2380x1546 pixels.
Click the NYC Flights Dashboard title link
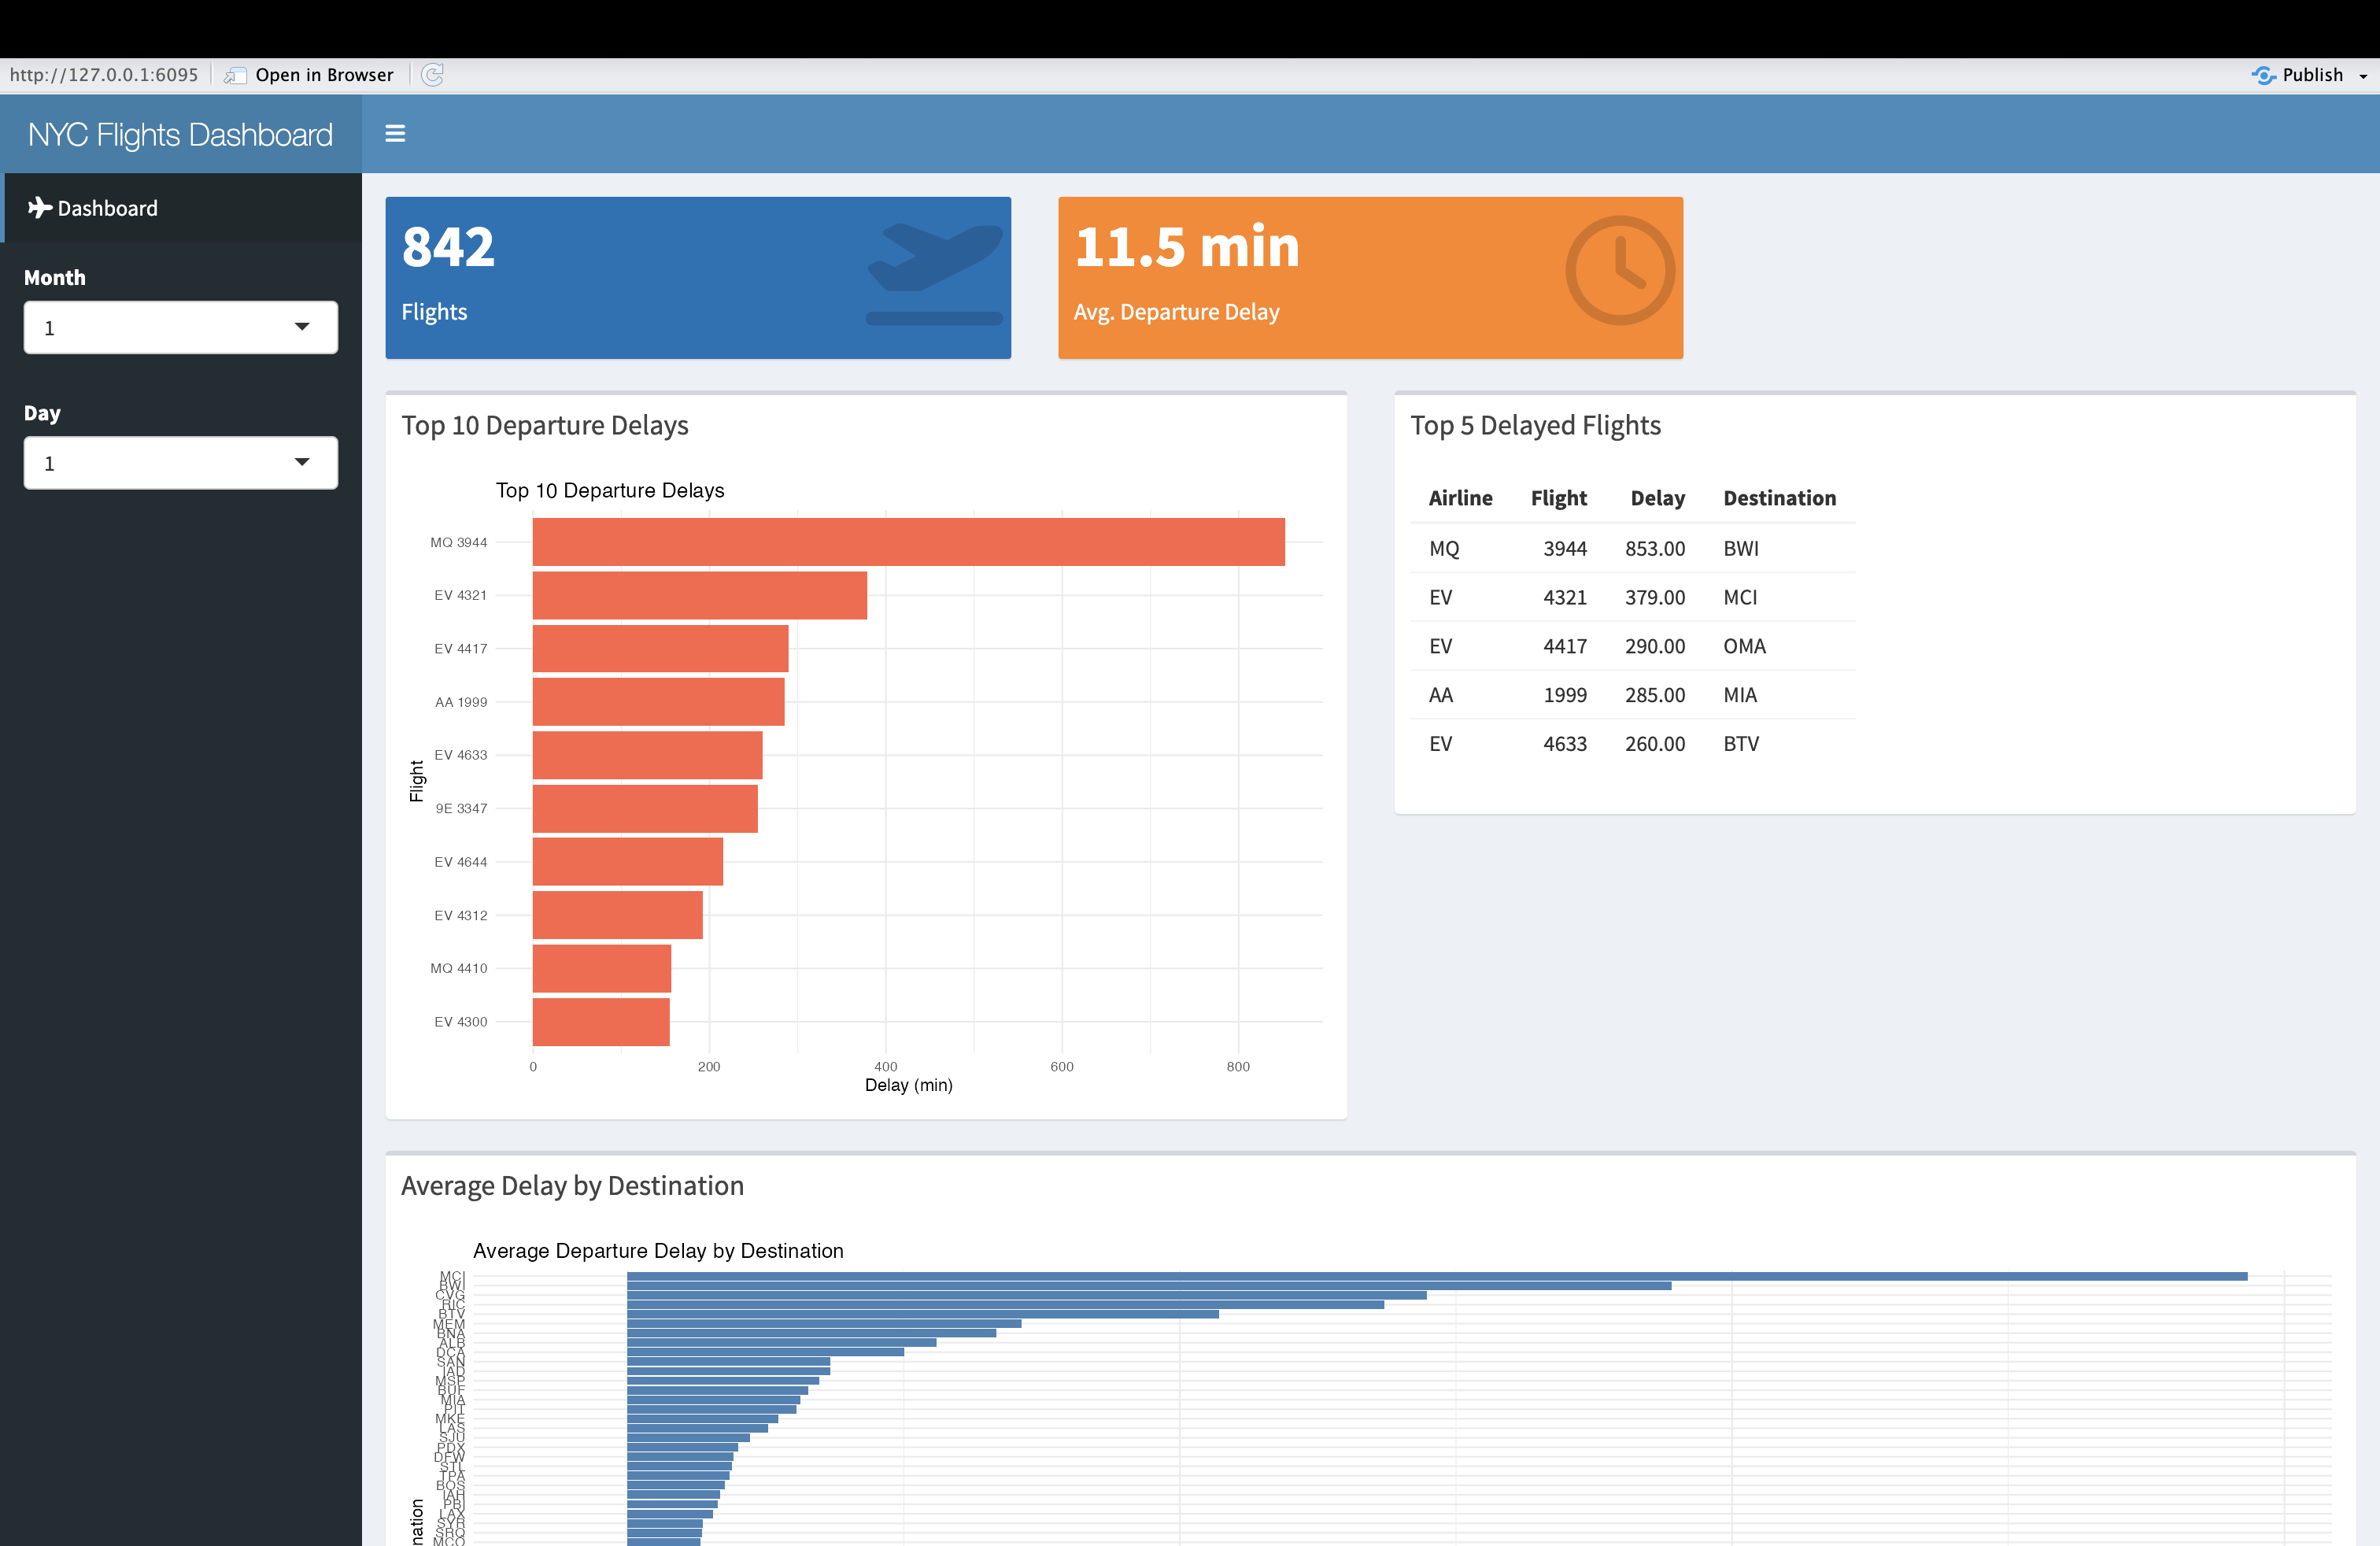(180, 134)
